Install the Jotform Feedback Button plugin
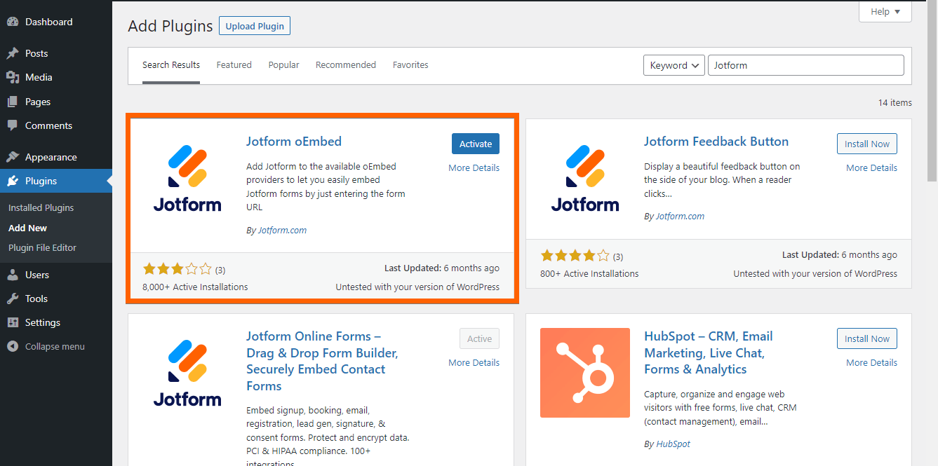This screenshot has width=938, height=466. [x=866, y=144]
